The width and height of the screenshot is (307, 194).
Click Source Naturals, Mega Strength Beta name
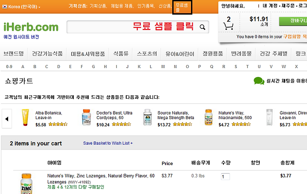(176, 115)
